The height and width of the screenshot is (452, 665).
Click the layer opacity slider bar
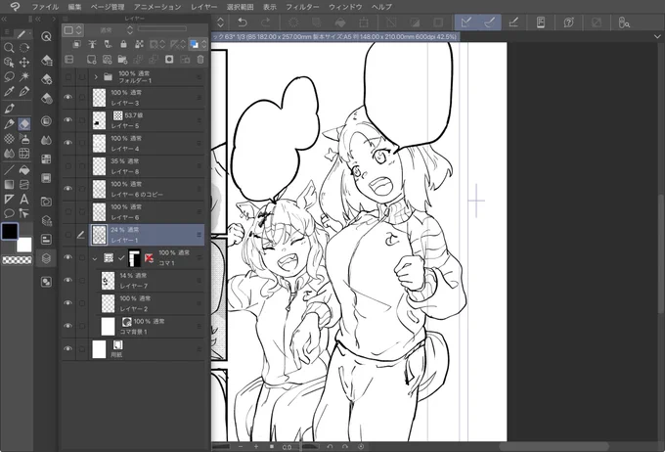pyautogui.click(x=162, y=28)
